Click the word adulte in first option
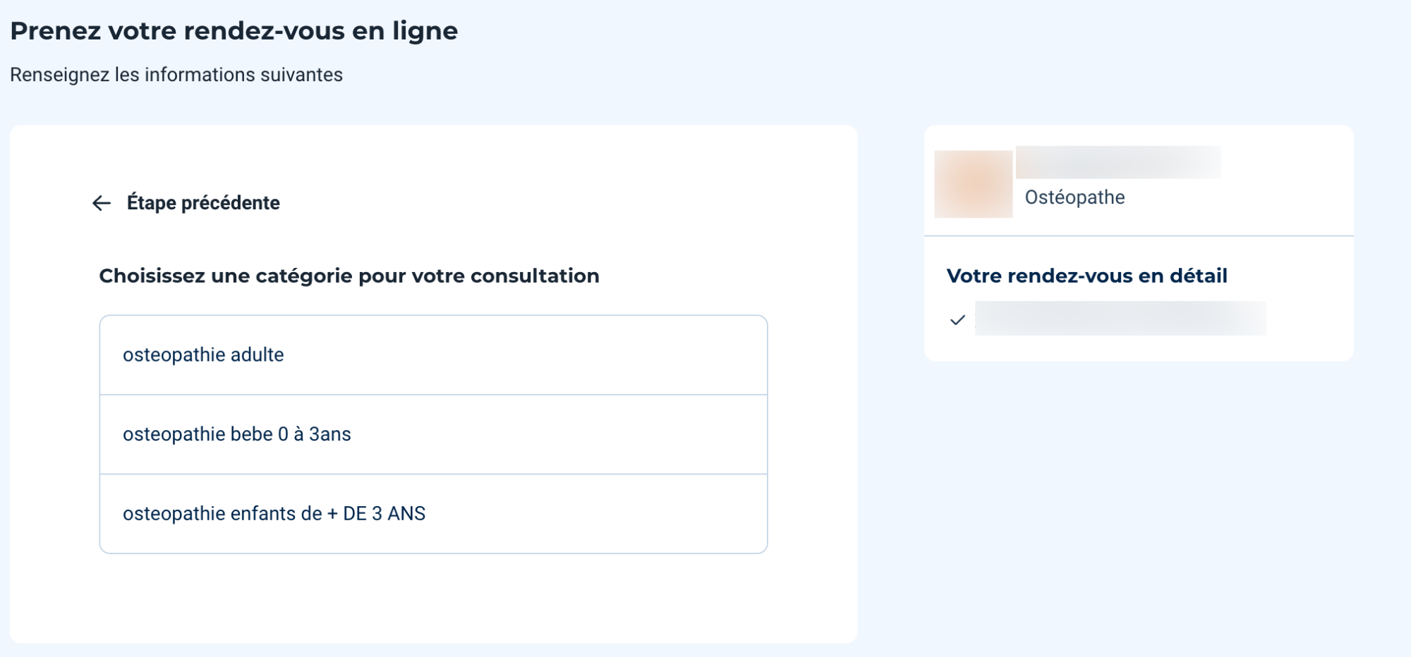Image resolution: width=1411 pixels, height=657 pixels. [x=257, y=355]
